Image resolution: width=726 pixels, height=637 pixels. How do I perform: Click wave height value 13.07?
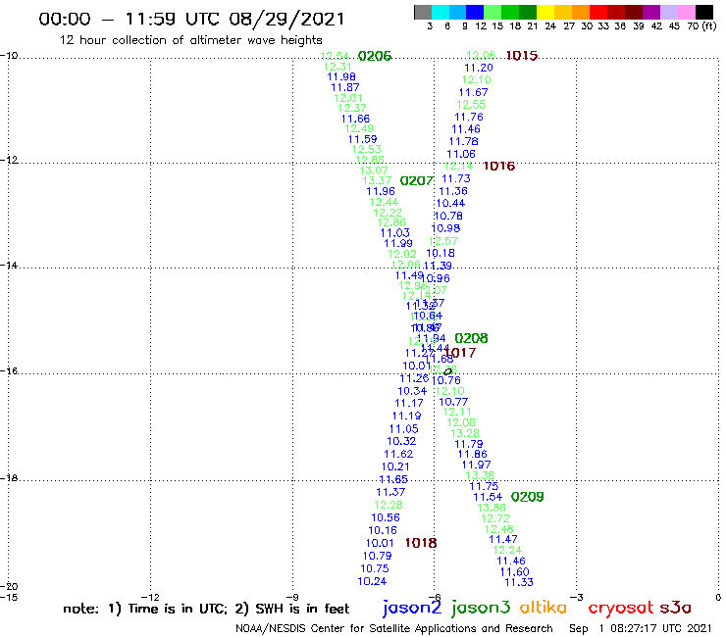[374, 171]
